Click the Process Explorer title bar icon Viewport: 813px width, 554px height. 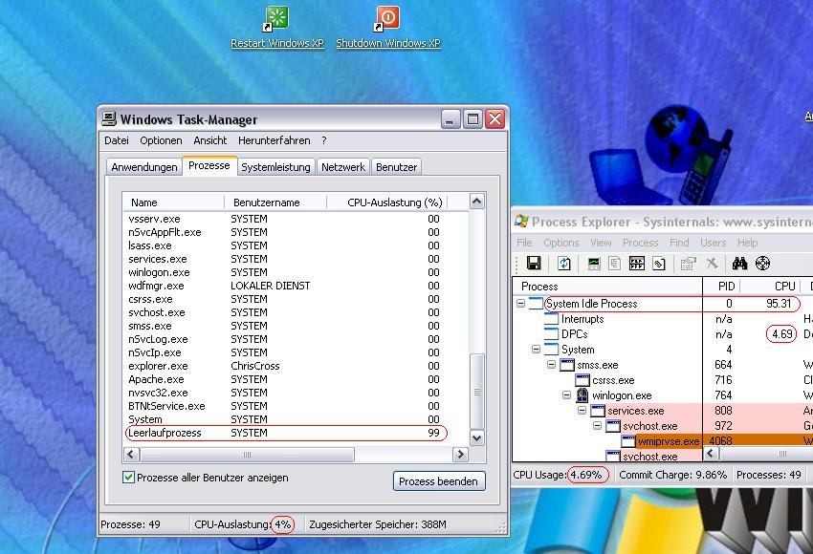[x=521, y=222]
